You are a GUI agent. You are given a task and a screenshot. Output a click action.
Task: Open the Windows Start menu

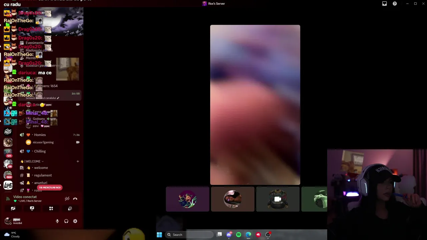159,235
